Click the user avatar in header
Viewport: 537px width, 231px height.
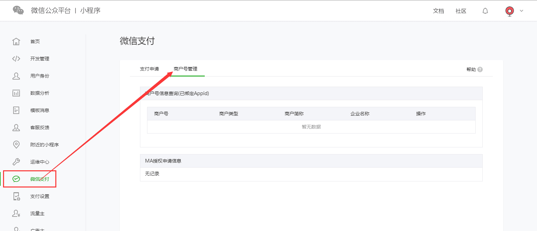(509, 11)
